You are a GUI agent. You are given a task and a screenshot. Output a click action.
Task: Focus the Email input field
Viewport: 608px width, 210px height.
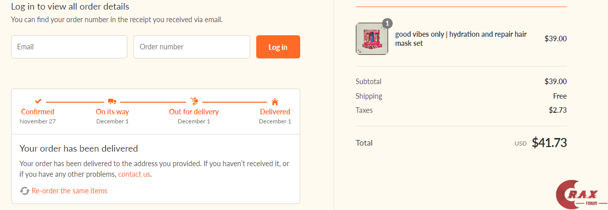(69, 47)
